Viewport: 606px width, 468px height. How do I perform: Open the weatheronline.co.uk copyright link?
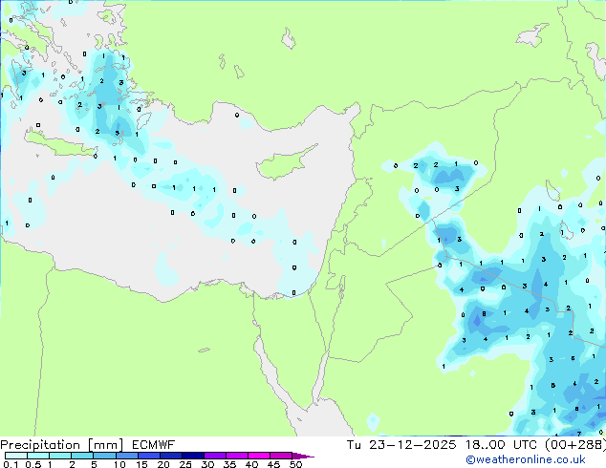coord(526,459)
